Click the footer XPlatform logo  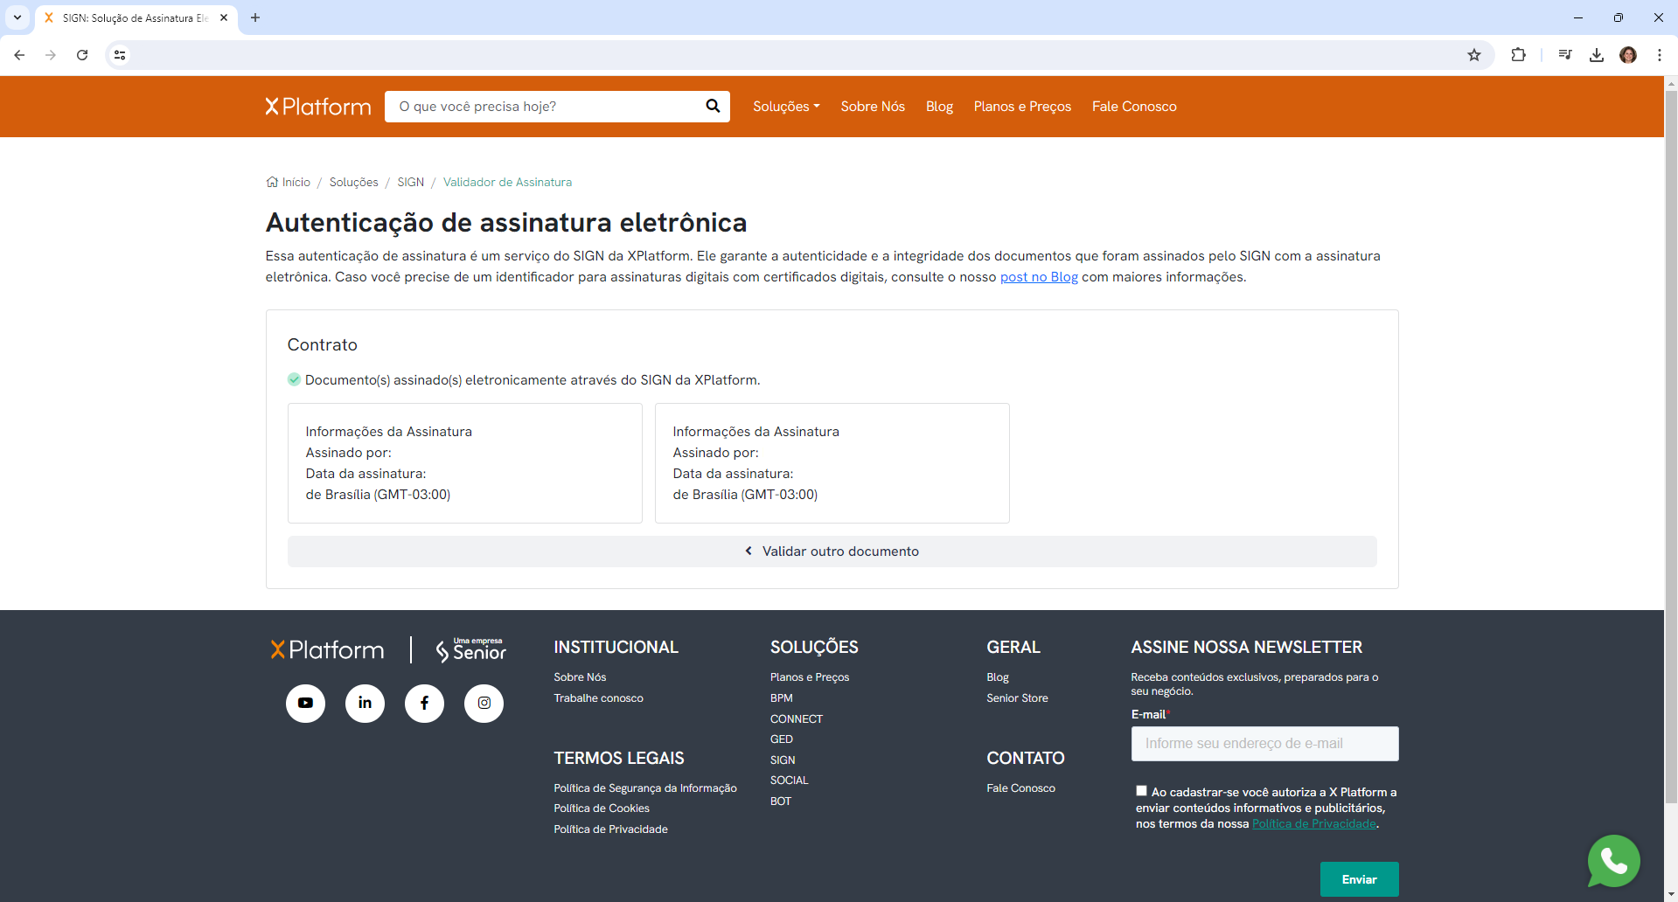point(327,650)
